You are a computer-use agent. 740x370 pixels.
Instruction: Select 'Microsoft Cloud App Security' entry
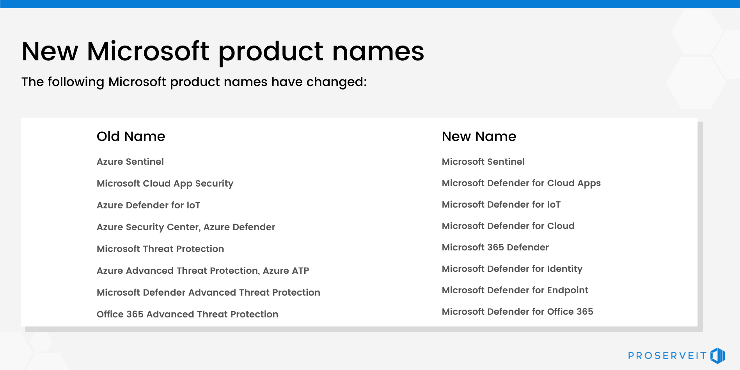pos(165,183)
